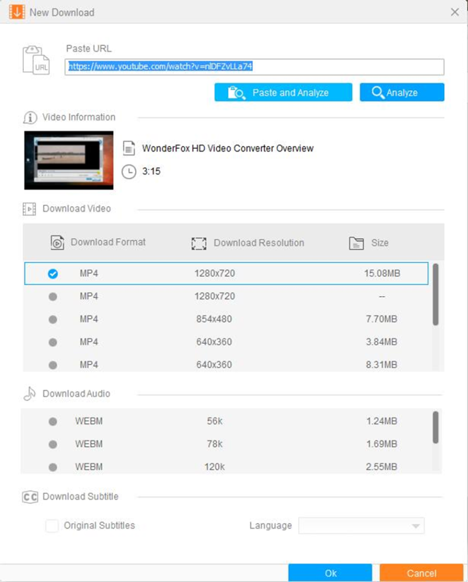Pick the WEBM 120k audio radio button
The height and width of the screenshot is (582, 468).
point(53,467)
